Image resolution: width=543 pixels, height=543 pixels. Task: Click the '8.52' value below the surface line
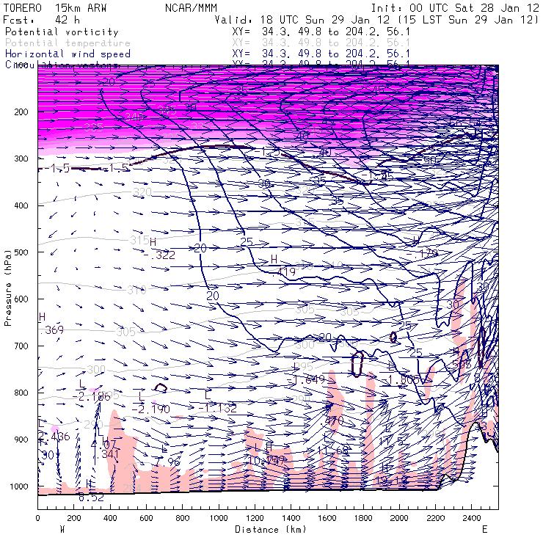92,498
